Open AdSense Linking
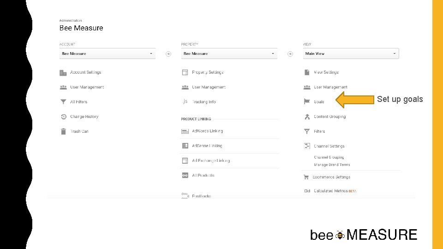This screenshot has height=249, width=443. (207, 146)
